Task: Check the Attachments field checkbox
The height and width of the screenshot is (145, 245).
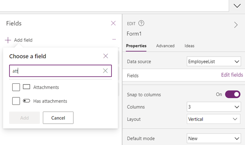Action: 16,87
